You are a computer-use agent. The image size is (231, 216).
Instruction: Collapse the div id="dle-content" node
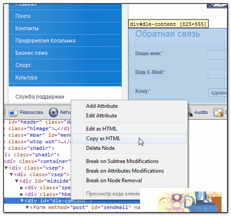pos(22,201)
